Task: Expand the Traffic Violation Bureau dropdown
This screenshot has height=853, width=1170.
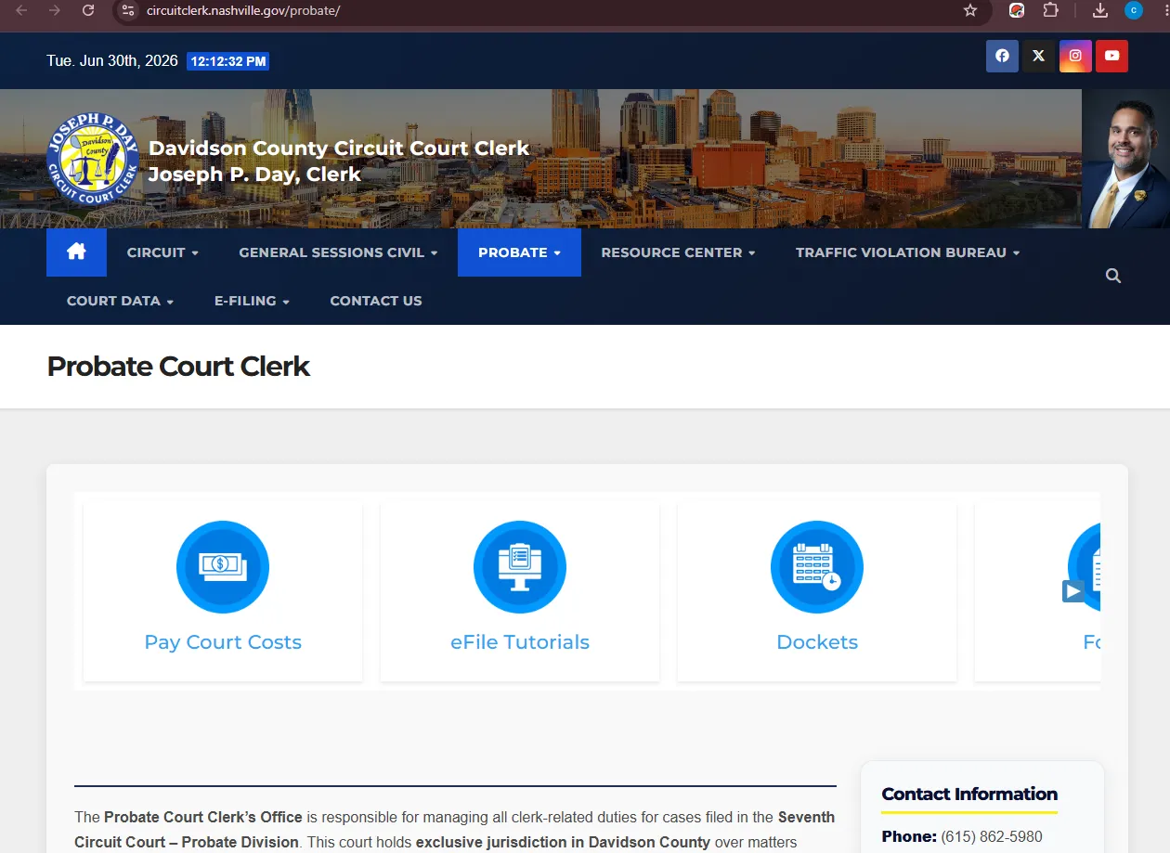Action: coord(907,252)
